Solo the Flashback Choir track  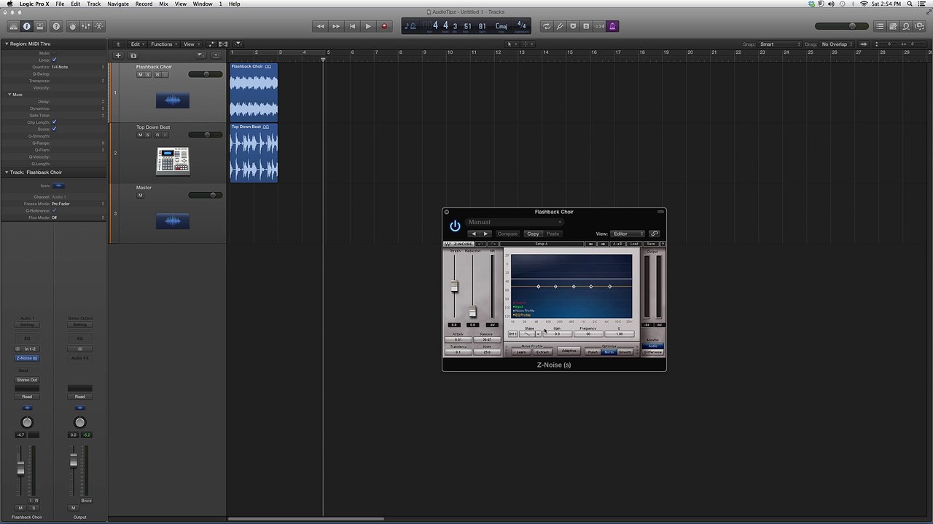point(148,74)
